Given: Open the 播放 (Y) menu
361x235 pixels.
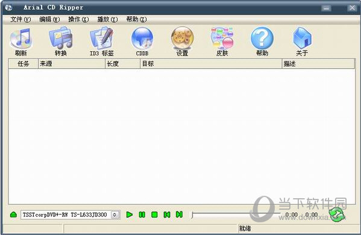Looking at the screenshot, I should point(107,19).
